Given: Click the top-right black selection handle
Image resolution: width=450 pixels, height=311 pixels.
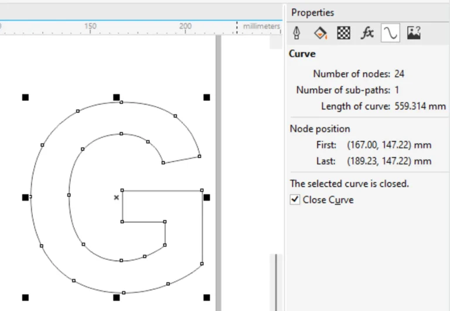Looking at the screenshot, I should tap(207, 97).
